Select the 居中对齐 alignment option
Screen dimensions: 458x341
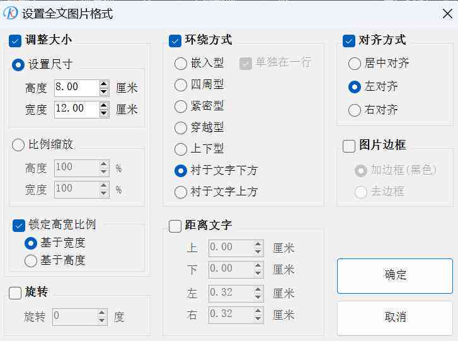[355, 64]
